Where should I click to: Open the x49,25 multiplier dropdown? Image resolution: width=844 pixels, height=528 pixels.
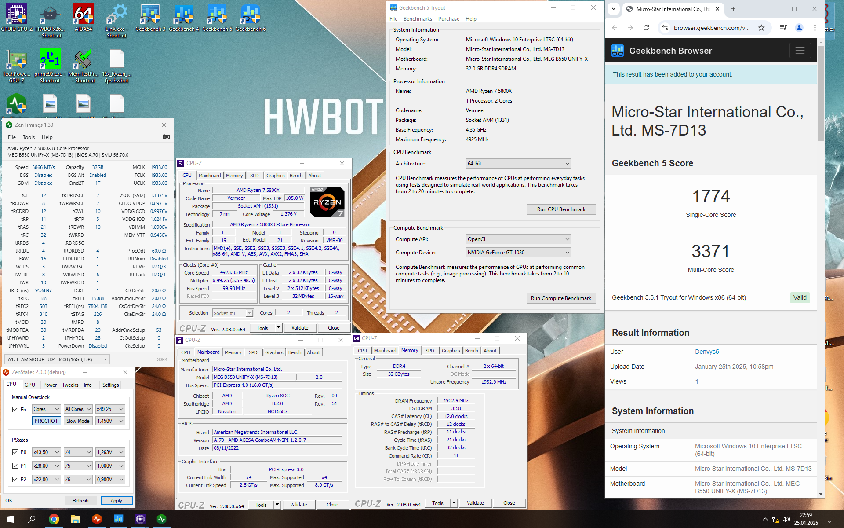(x=110, y=409)
